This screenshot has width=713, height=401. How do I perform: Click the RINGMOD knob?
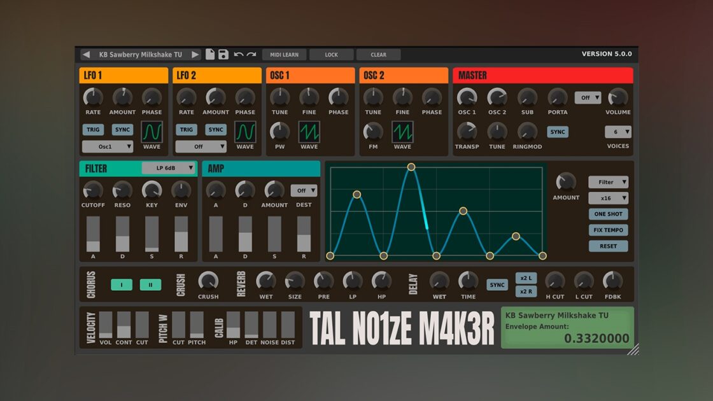click(x=528, y=132)
